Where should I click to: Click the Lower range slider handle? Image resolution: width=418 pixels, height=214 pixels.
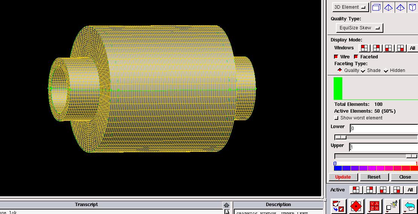coord(341,137)
